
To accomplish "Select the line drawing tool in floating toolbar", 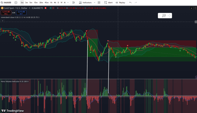I will [x=164, y=16].
